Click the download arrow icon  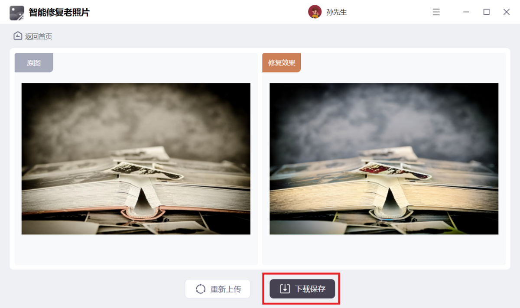285,289
